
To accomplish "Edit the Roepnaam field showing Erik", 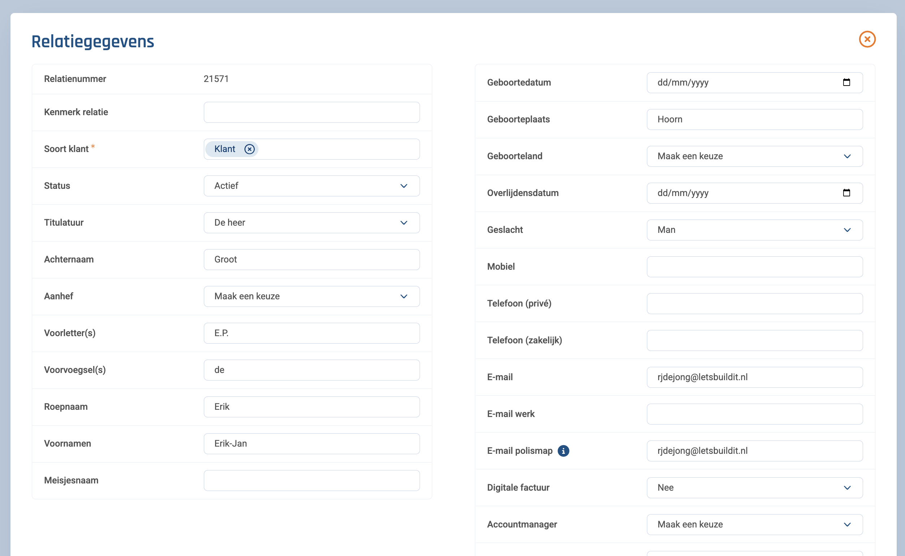I will [311, 406].
